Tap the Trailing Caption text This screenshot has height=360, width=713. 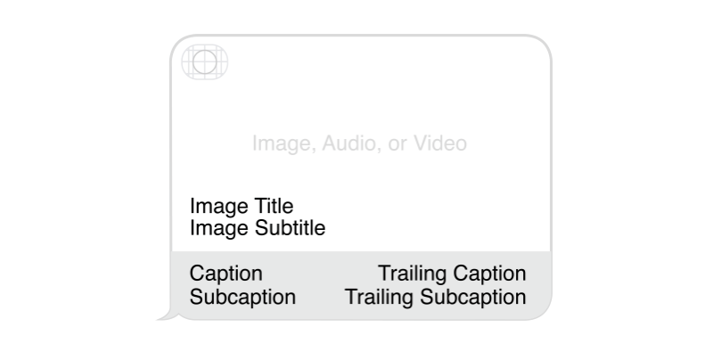pyautogui.click(x=452, y=274)
